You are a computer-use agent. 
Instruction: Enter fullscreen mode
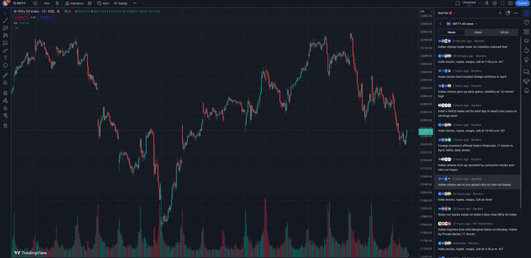pyautogui.click(x=503, y=3)
